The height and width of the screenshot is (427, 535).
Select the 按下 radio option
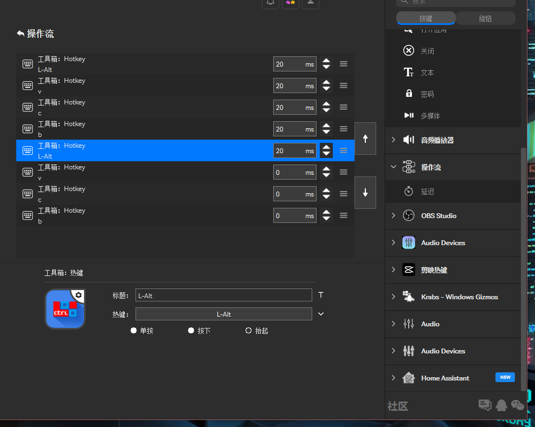(x=191, y=331)
